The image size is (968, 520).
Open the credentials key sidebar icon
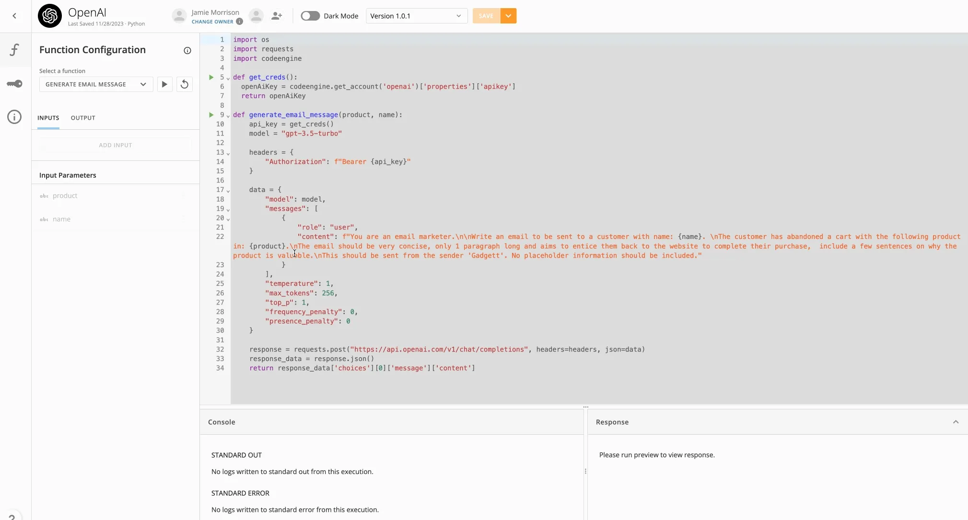pos(14,84)
